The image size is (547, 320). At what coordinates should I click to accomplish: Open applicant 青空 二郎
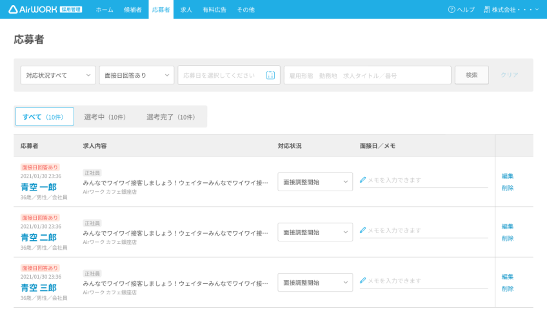coord(39,238)
